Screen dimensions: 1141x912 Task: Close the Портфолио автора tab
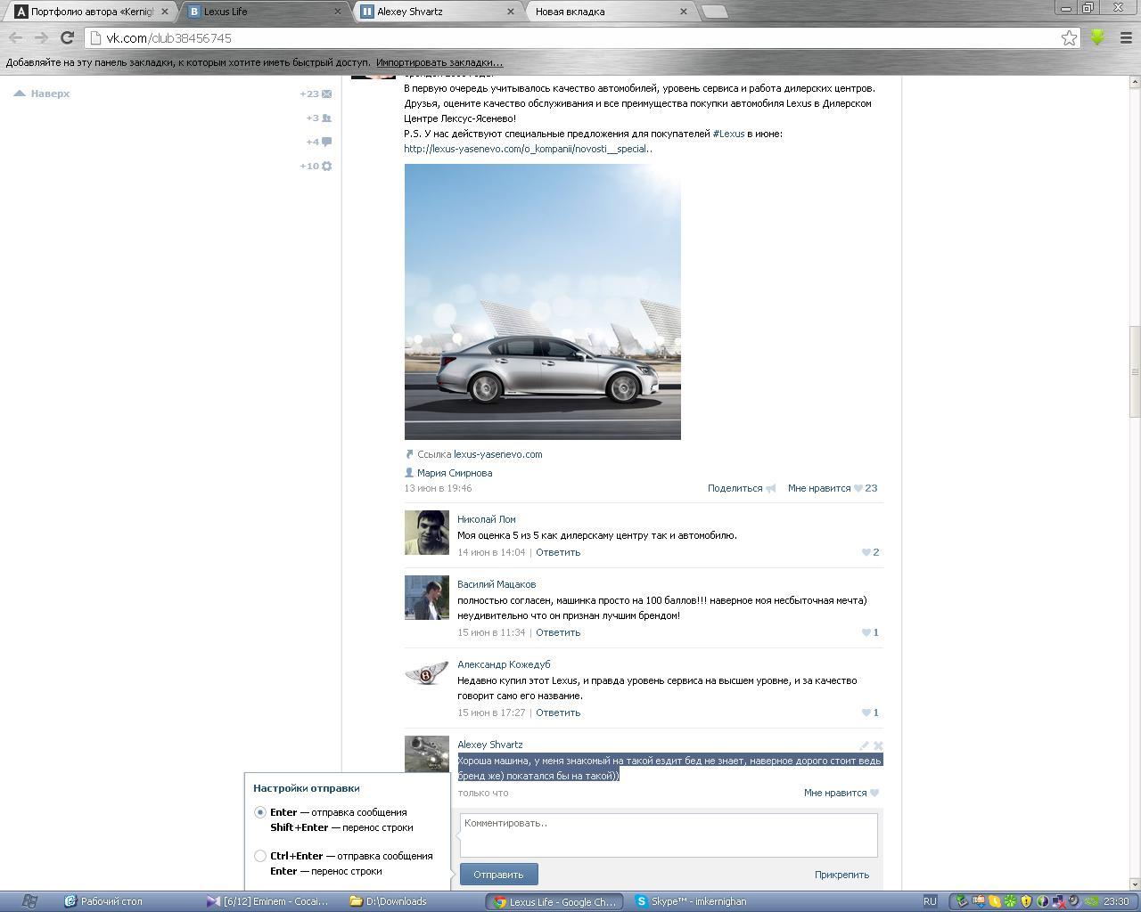[164, 12]
